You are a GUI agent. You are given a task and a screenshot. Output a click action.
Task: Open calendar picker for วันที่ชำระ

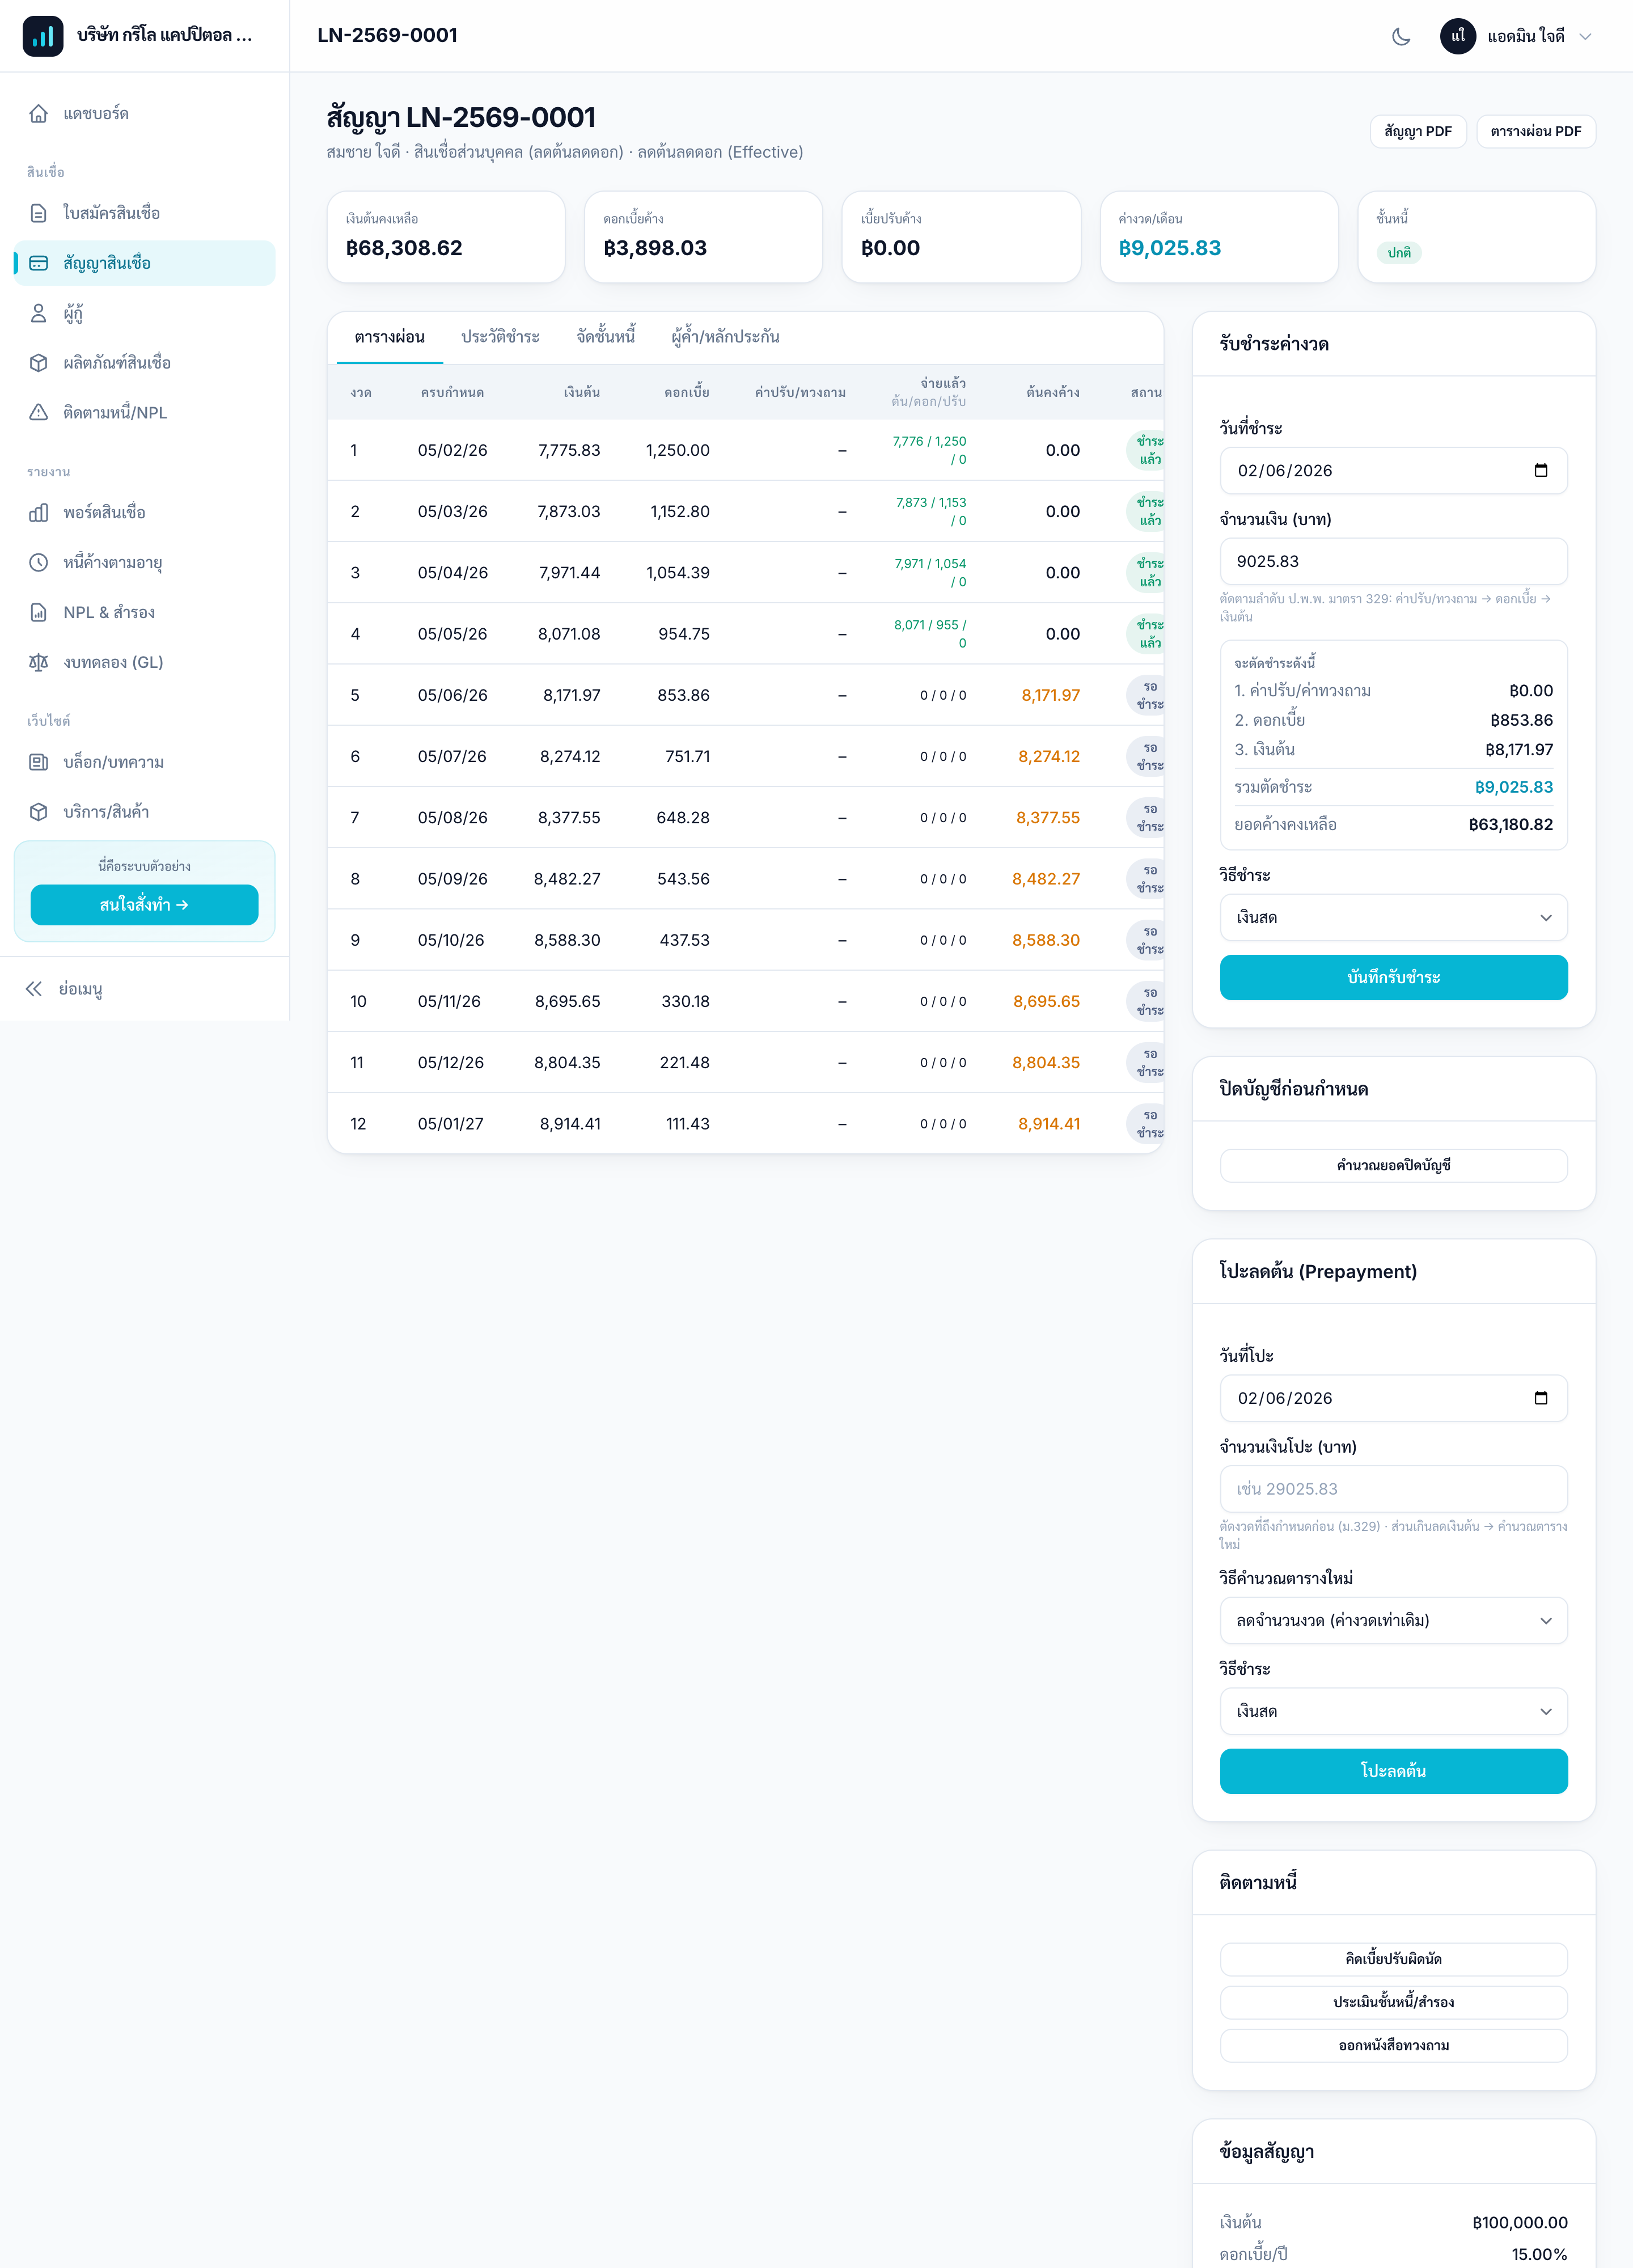coord(1540,470)
